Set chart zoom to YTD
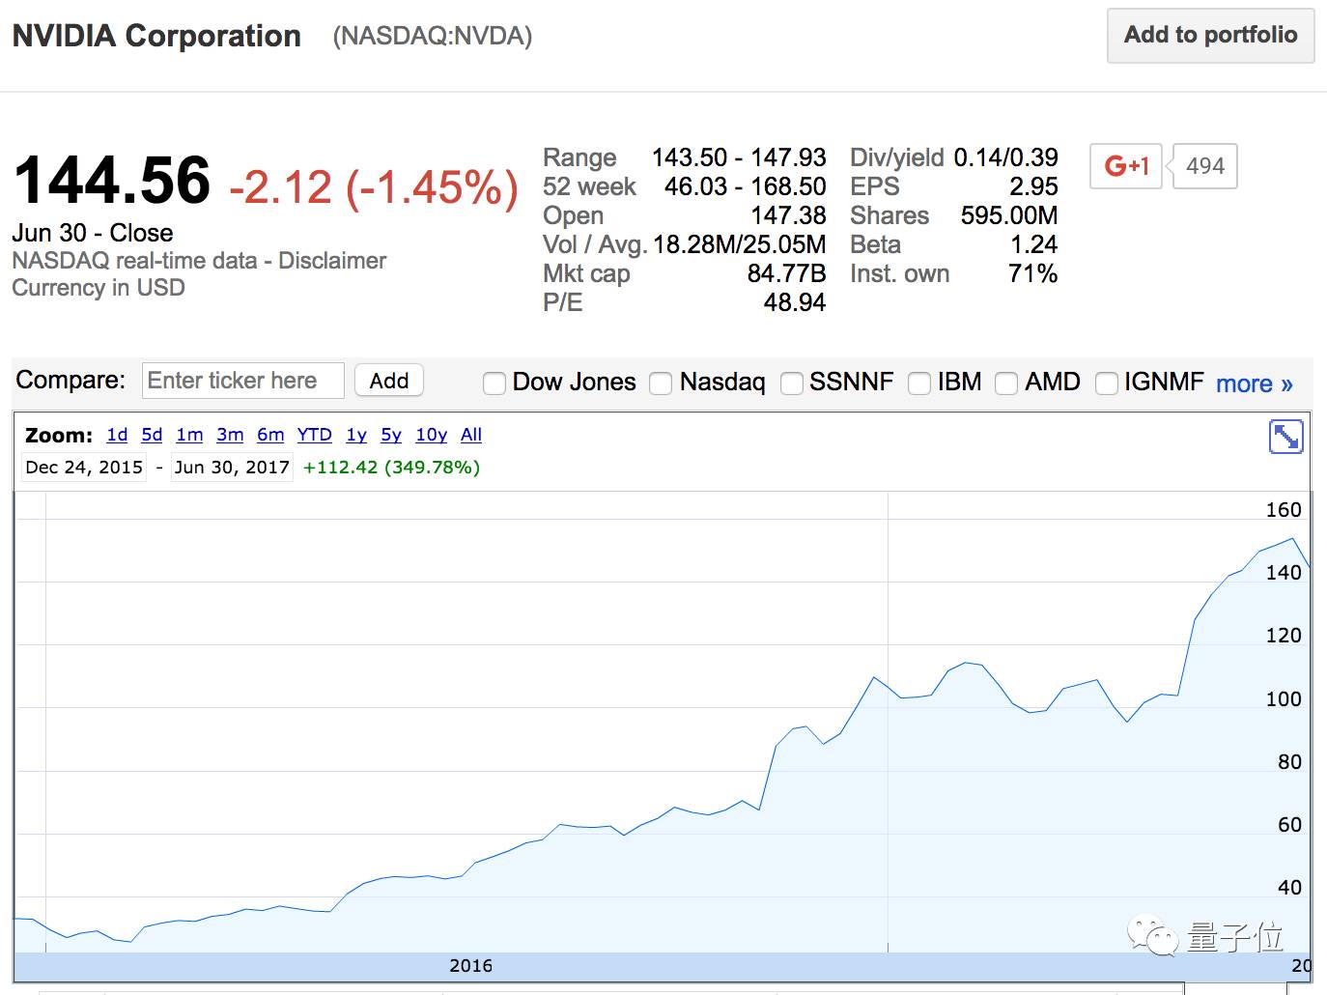Image resolution: width=1327 pixels, height=995 pixels. coord(315,435)
